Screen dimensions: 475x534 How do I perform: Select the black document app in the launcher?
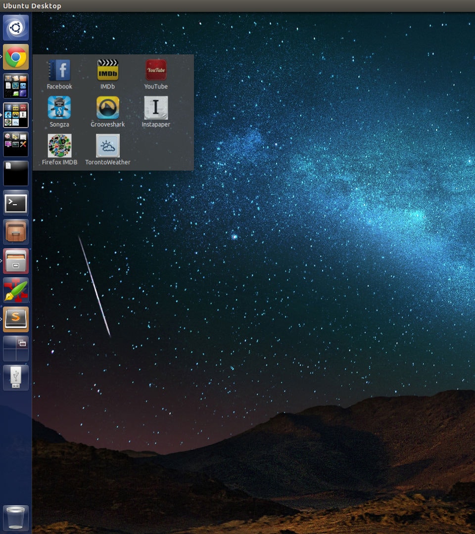click(x=15, y=174)
